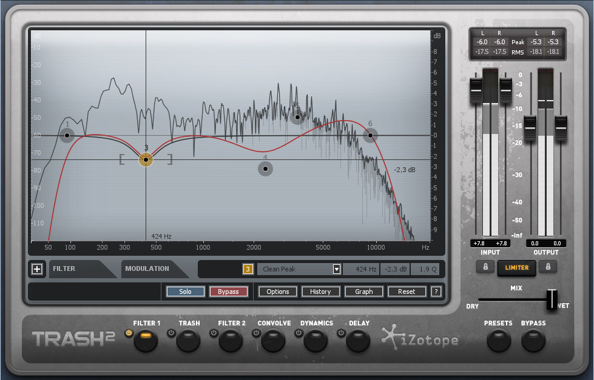Image resolution: width=594 pixels, height=380 pixels.
Task: Open the Clean Peak filter shape dropdown
Action: click(337, 268)
